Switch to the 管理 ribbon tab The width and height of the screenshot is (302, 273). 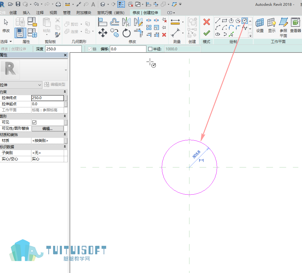pos(67,13)
